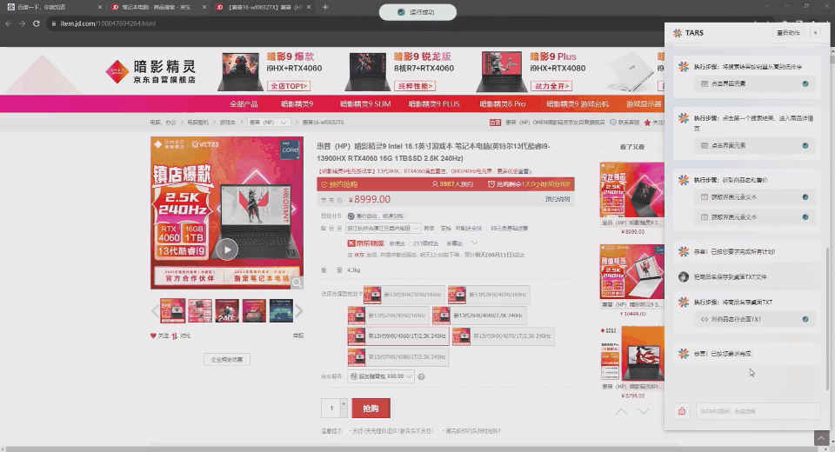Select the first product thumbnail
This screenshot has width=835, height=452.
click(x=172, y=310)
